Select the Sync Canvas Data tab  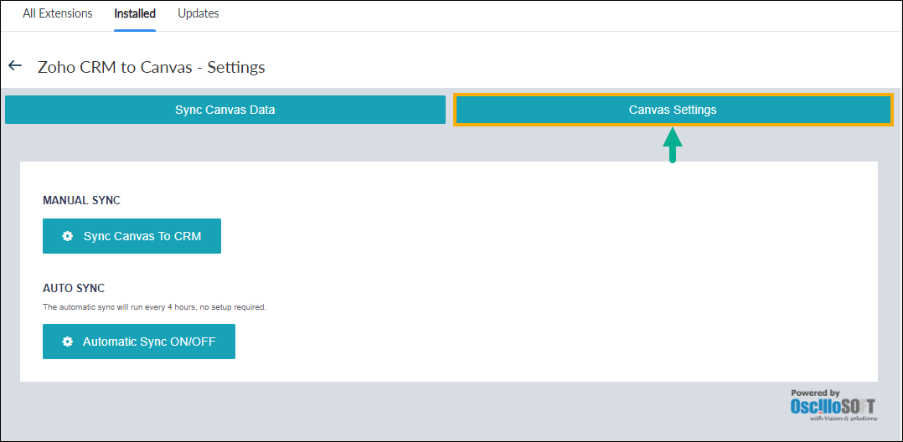[x=225, y=110]
